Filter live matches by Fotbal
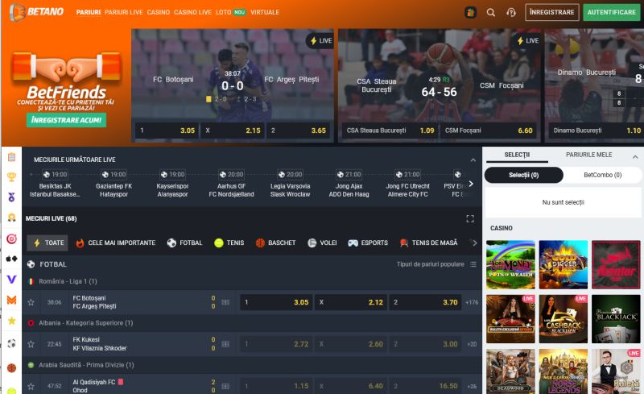 point(185,243)
